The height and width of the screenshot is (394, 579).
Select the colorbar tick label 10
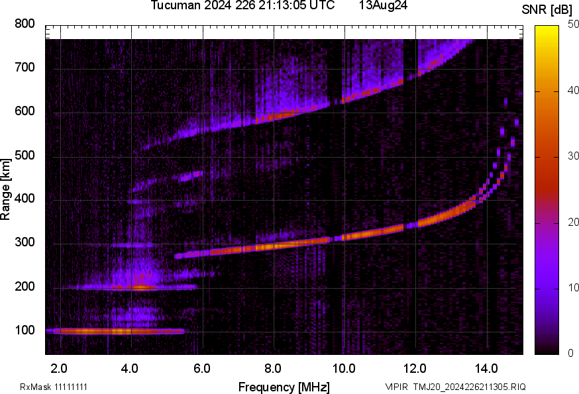coord(566,287)
